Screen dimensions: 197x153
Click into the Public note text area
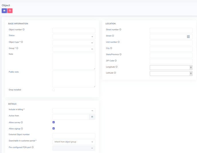point(74,79)
